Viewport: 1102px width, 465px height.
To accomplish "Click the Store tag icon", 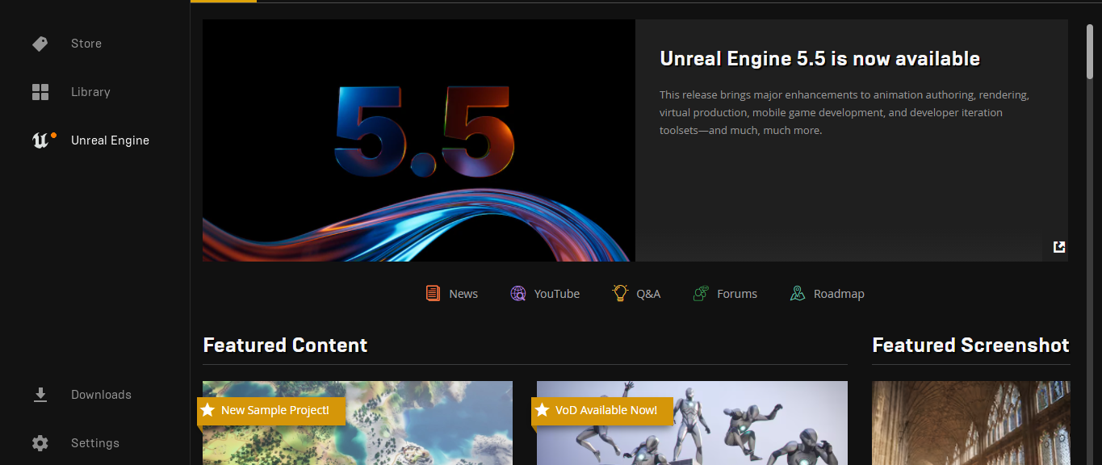I will click(x=40, y=44).
